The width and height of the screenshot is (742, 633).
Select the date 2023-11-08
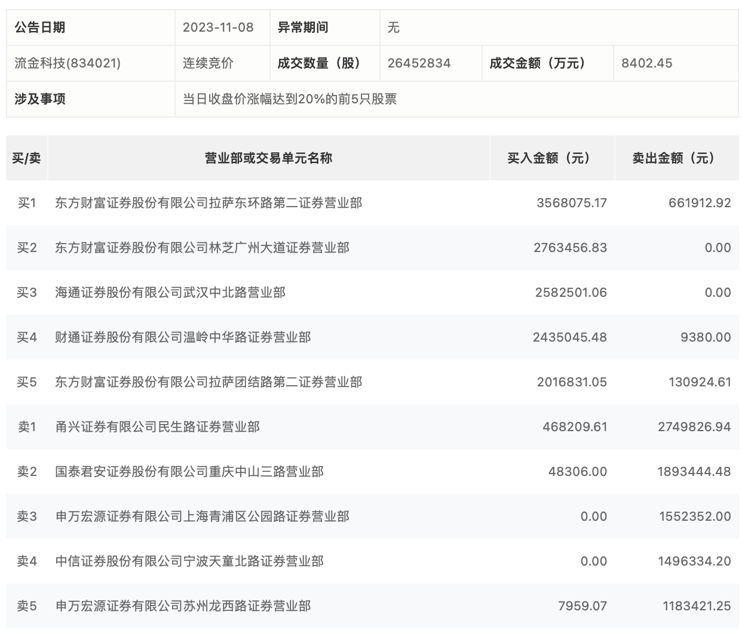pos(218,27)
